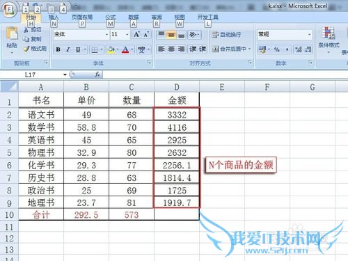Open merge and center dropdown arrow
This screenshot has height=261, width=348.
(x=250, y=49)
